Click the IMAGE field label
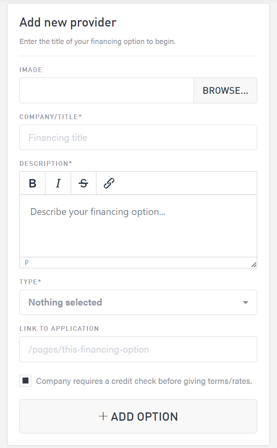Screen dimensions: 277x448 click(x=31, y=70)
